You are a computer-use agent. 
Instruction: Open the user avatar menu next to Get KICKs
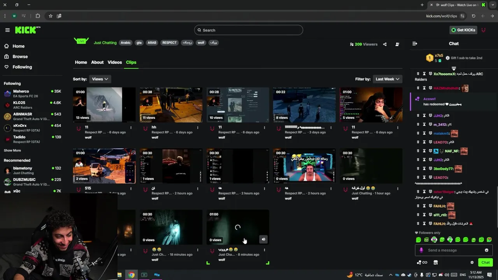point(483,30)
